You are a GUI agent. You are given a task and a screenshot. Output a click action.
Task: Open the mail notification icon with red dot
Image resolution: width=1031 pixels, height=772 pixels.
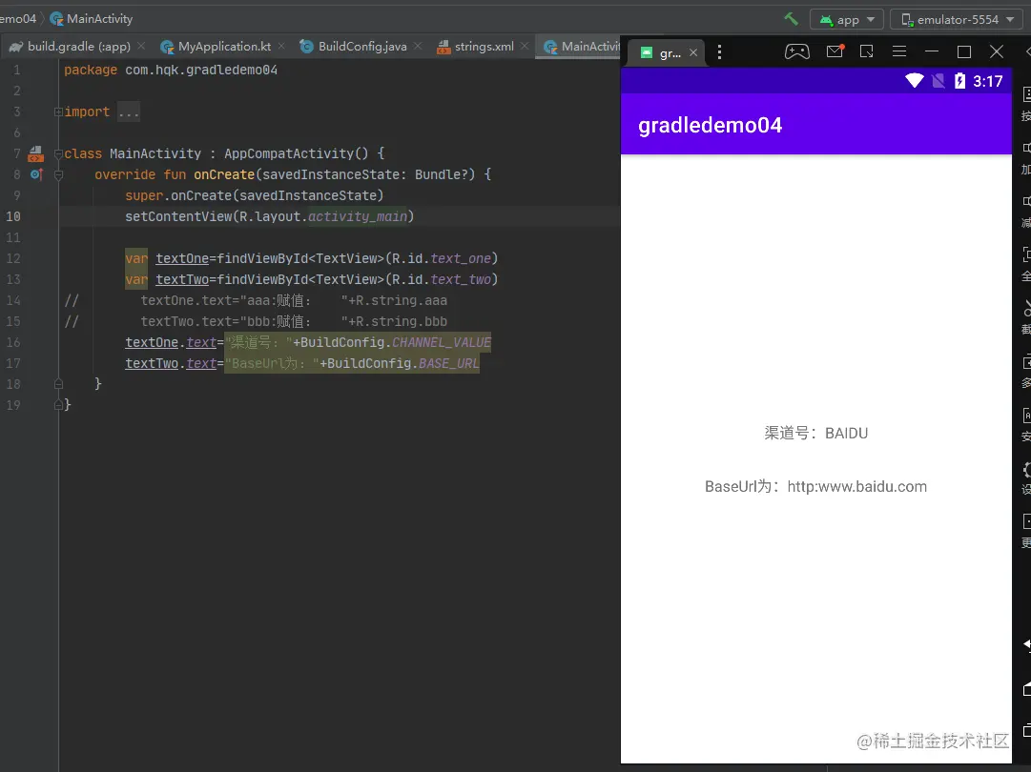point(835,51)
